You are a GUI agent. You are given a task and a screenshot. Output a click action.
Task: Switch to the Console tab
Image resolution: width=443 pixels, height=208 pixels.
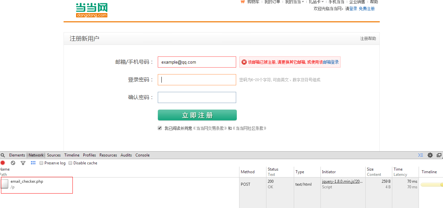tap(142, 155)
